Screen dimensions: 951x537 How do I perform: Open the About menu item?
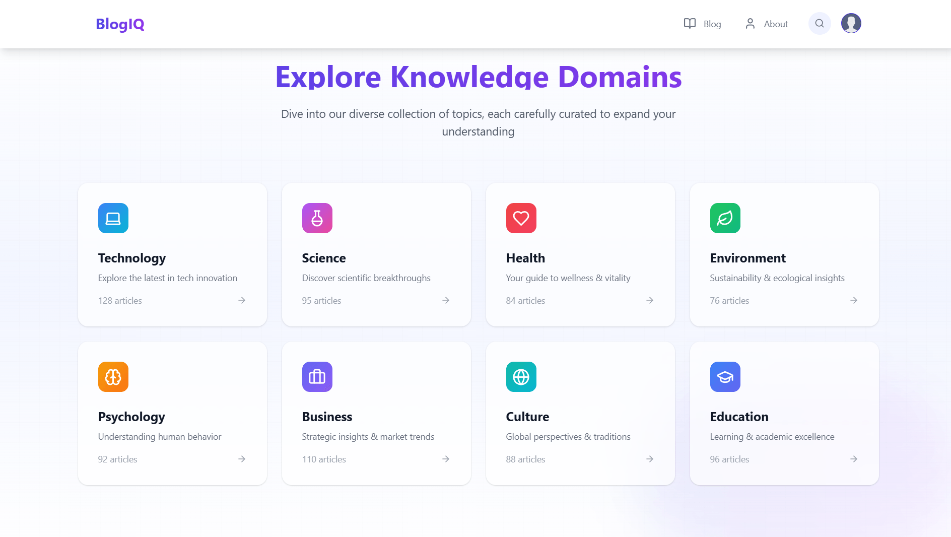(775, 24)
